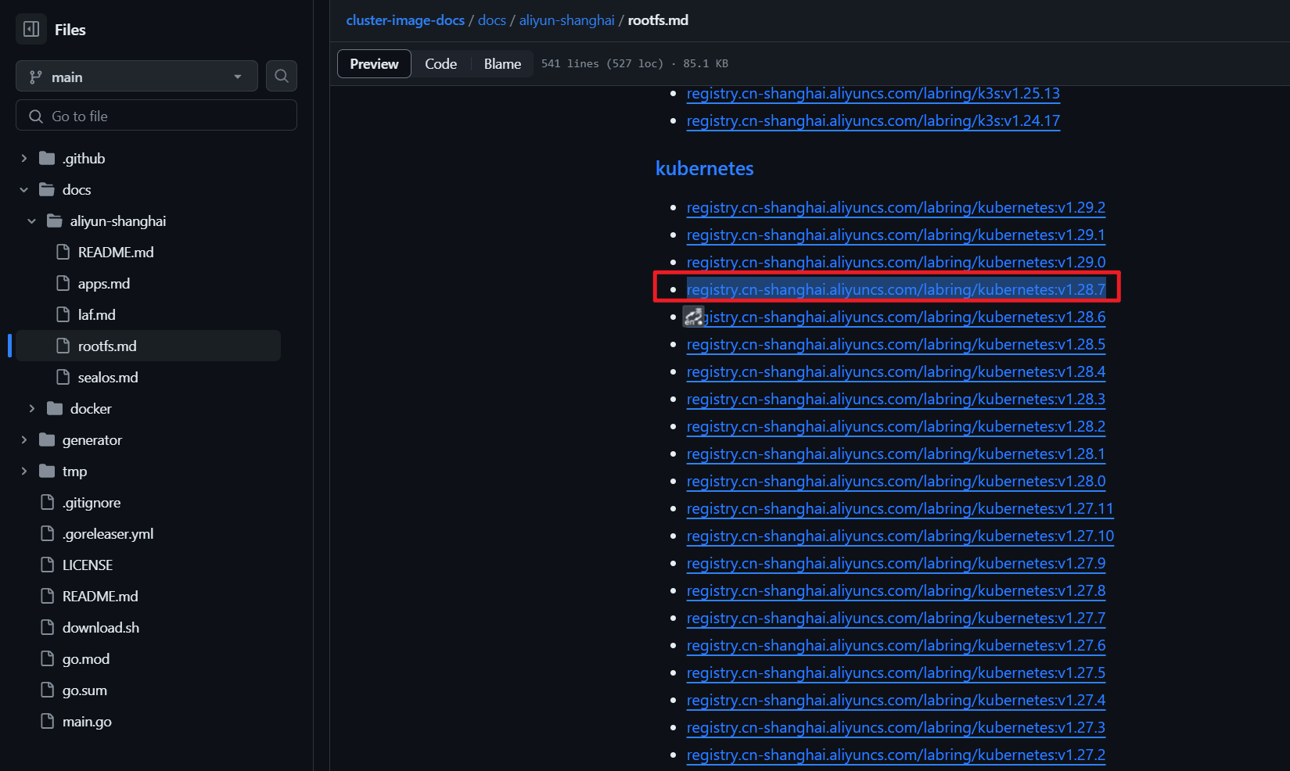Open apps.md file

click(x=104, y=284)
